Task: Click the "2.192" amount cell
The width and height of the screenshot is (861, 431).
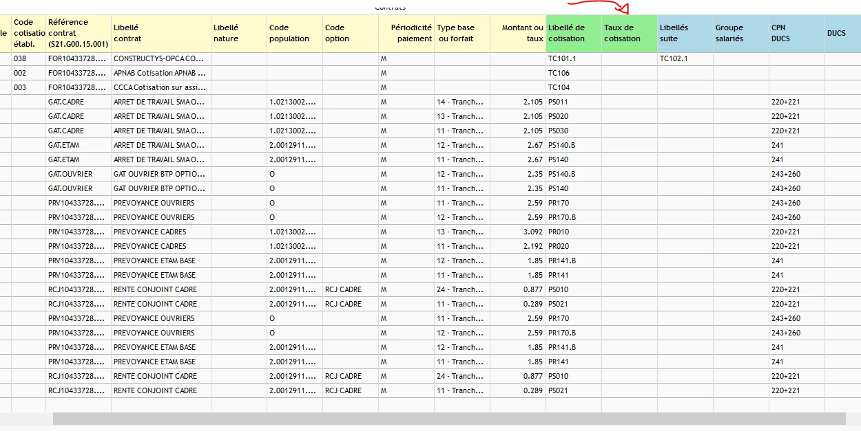Action: 518,247
